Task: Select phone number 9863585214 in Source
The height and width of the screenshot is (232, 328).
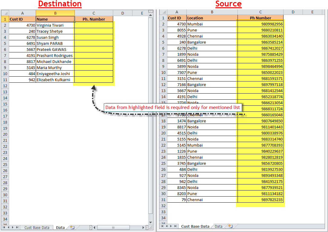Action: 261,42
